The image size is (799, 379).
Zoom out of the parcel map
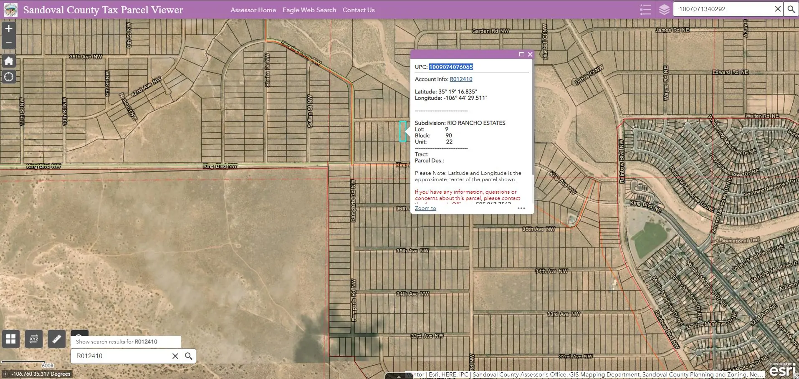coord(9,43)
